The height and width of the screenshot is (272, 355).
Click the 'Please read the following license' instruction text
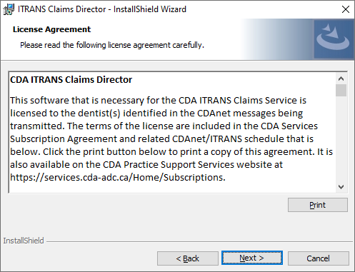112,45
